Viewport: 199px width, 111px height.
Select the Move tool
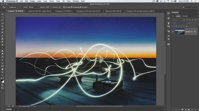tap(2, 14)
